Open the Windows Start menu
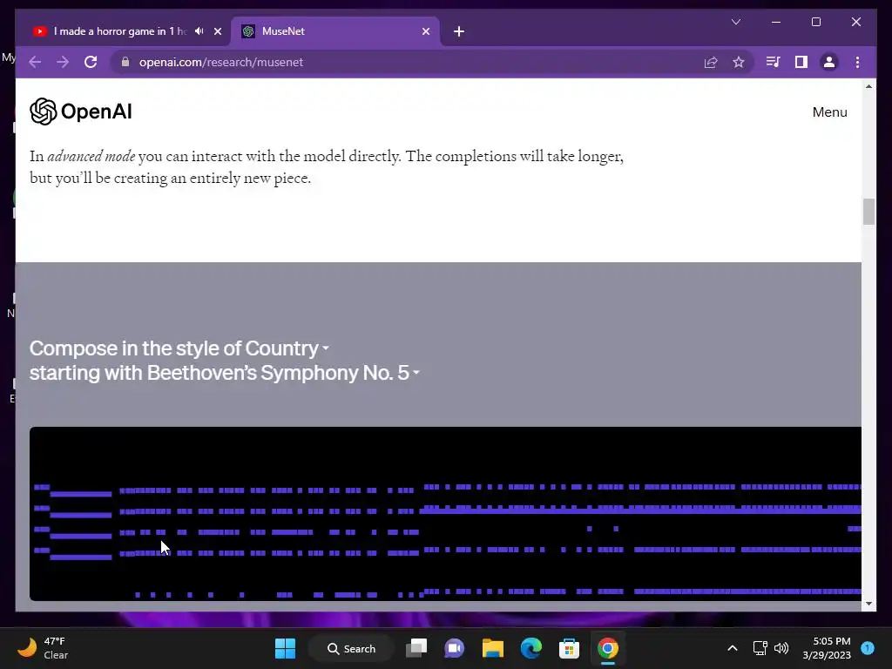 point(285,648)
